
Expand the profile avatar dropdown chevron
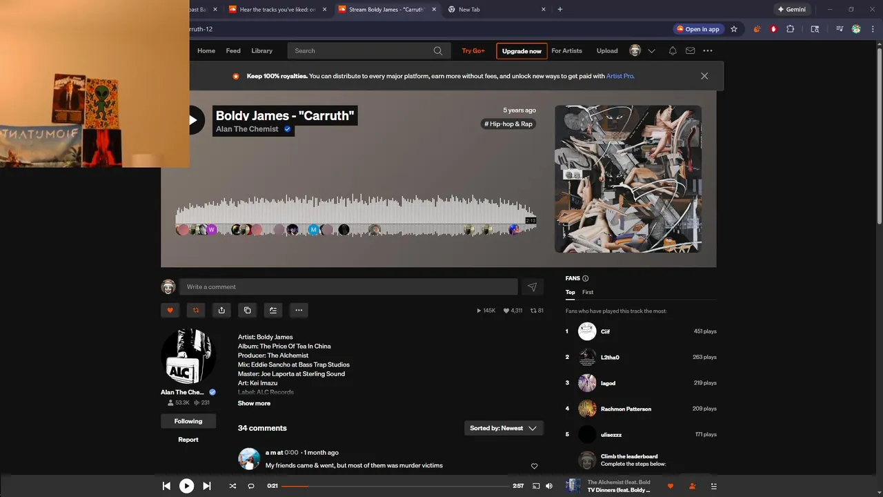point(651,50)
